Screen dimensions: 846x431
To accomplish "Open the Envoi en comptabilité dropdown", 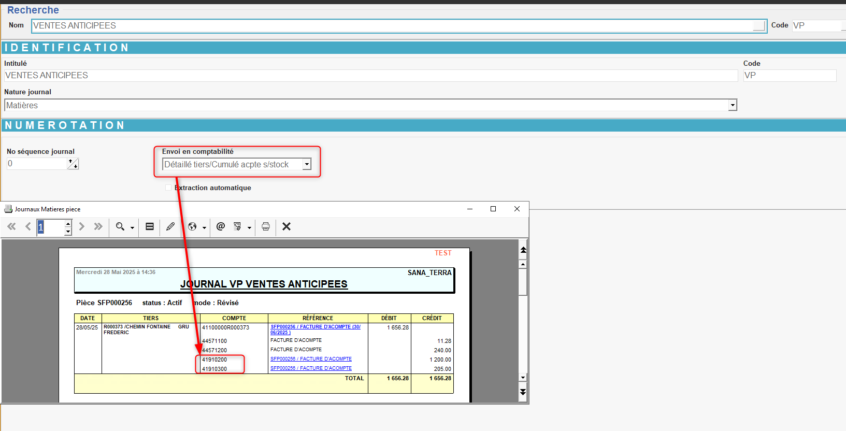I will [x=307, y=164].
